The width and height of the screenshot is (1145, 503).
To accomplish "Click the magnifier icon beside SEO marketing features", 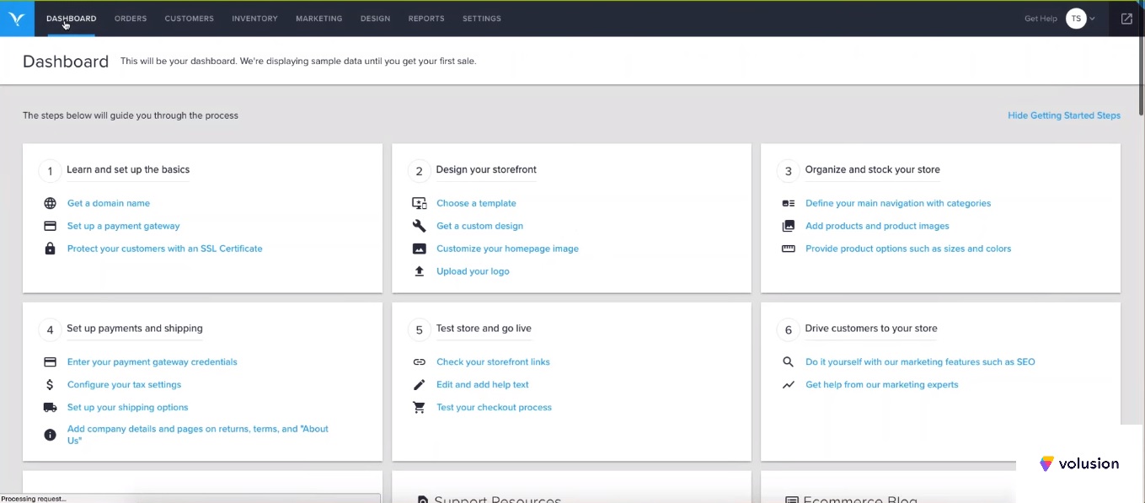I will pos(788,361).
